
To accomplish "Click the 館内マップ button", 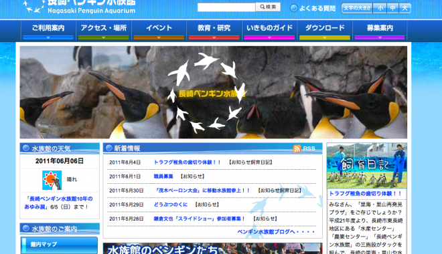I will click(x=59, y=245).
